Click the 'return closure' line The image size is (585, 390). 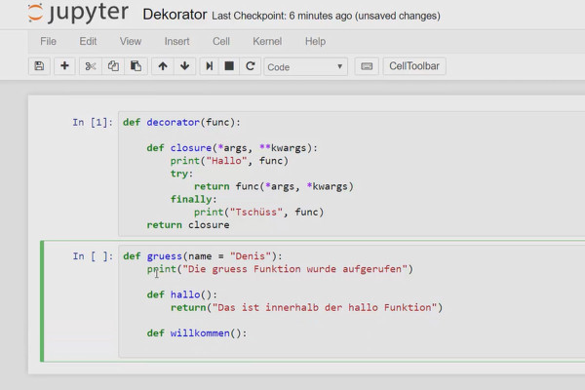click(188, 225)
